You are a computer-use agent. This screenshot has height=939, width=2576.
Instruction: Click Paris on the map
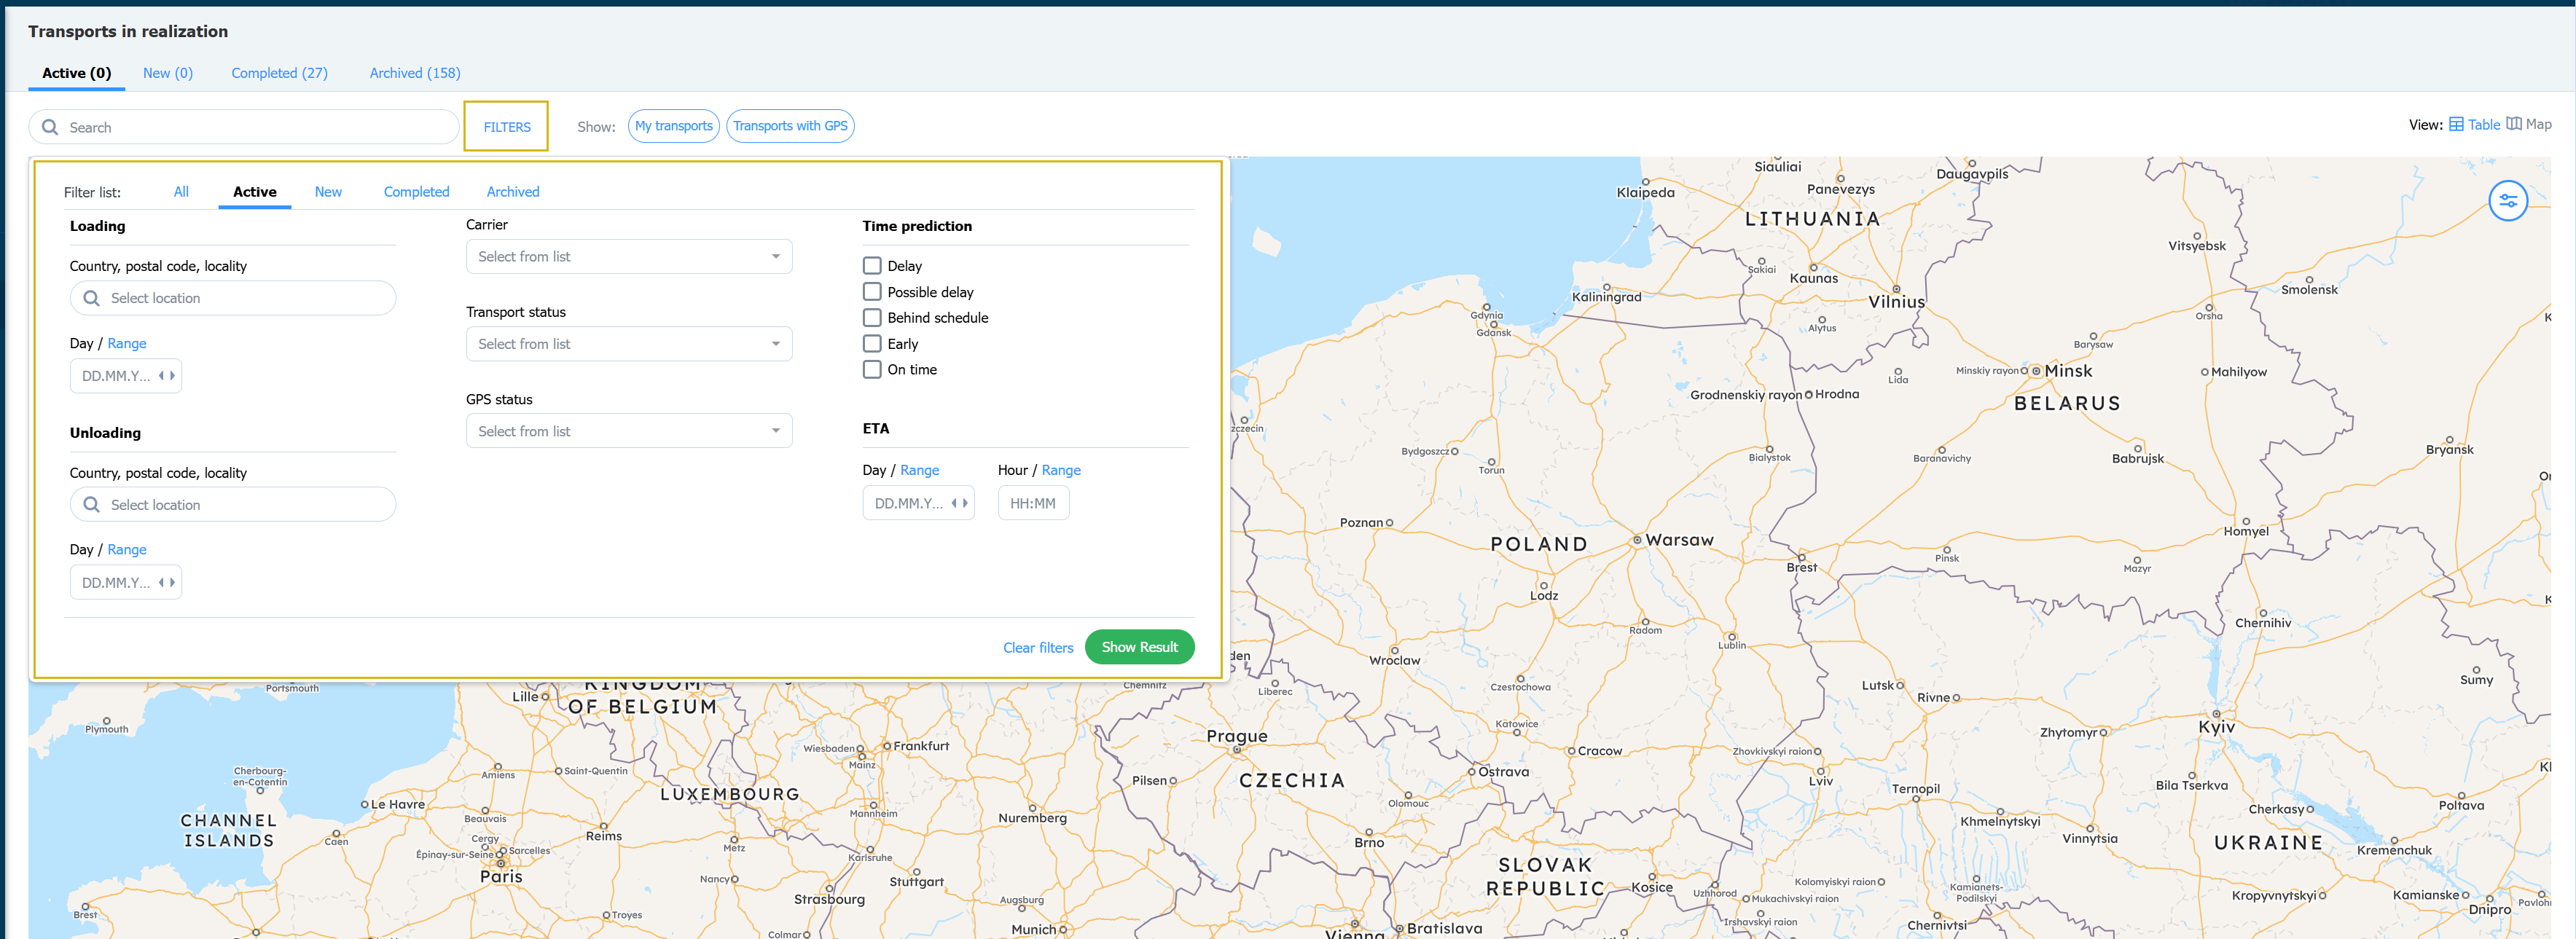[501, 877]
